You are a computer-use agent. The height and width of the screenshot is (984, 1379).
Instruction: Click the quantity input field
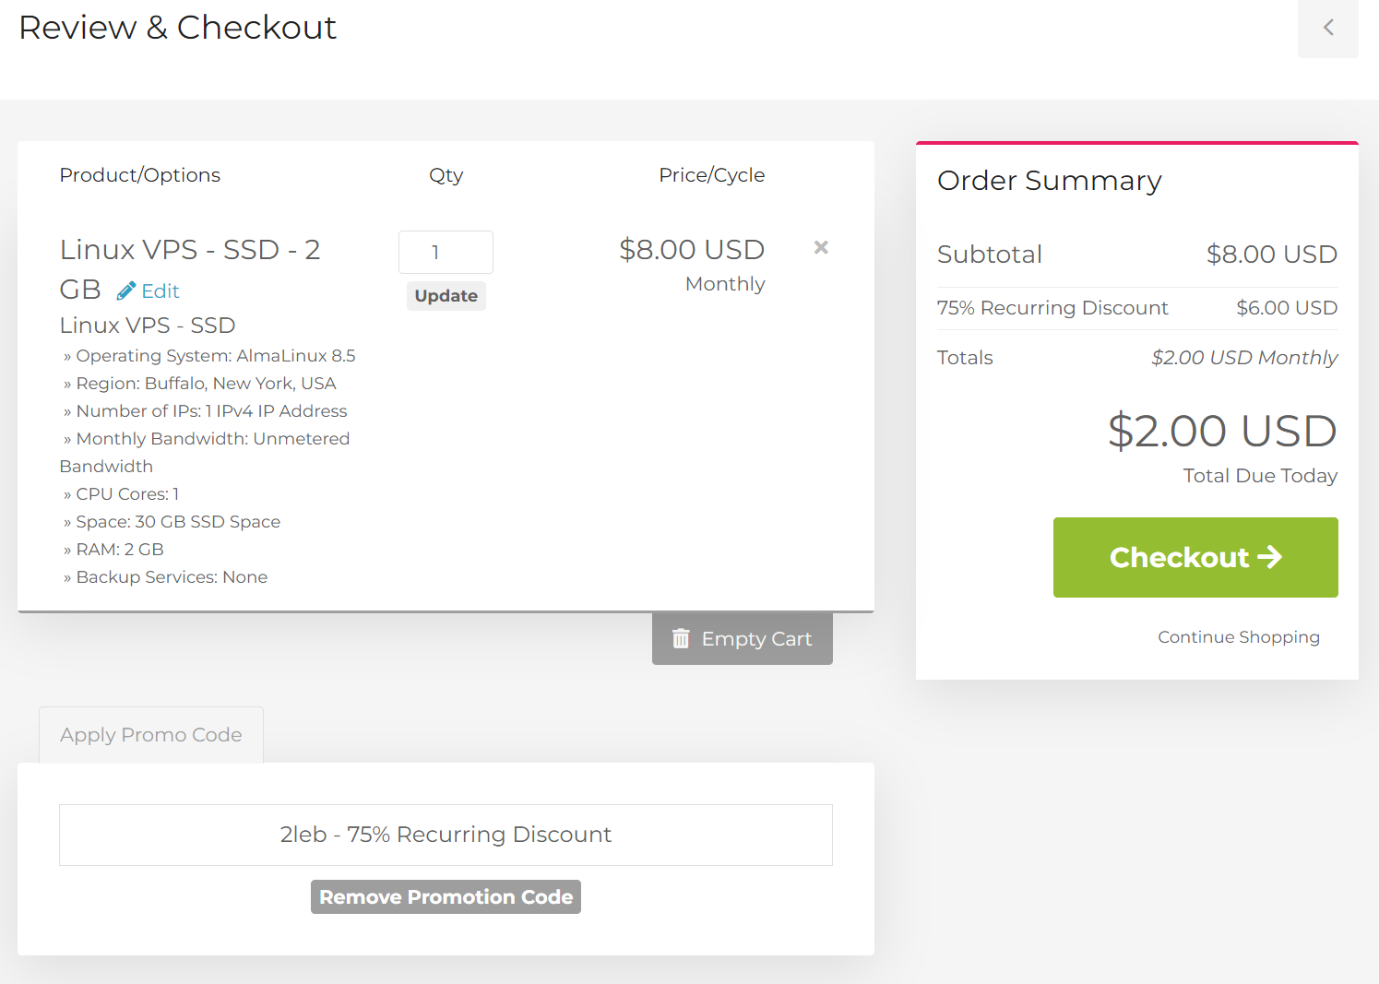[446, 252]
